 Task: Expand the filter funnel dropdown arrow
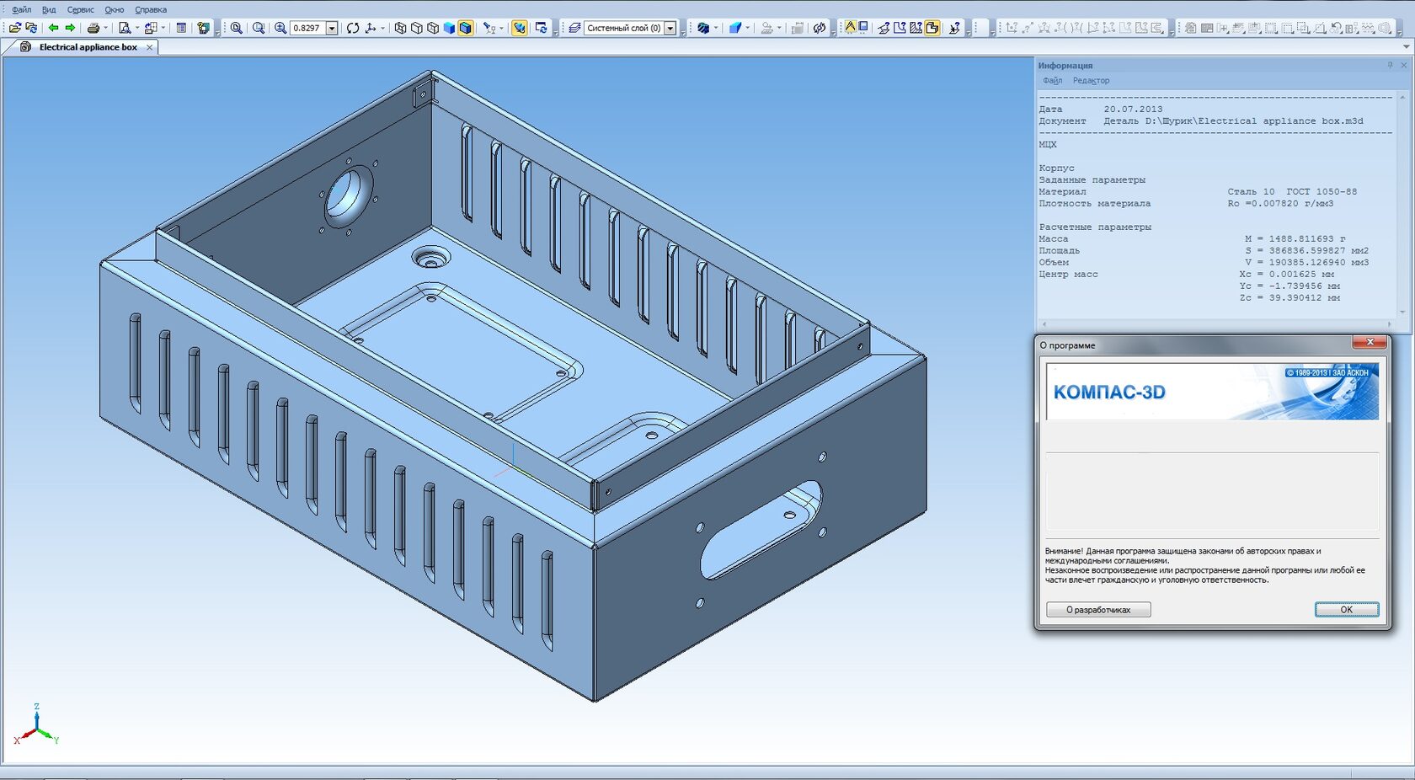(x=501, y=28)
